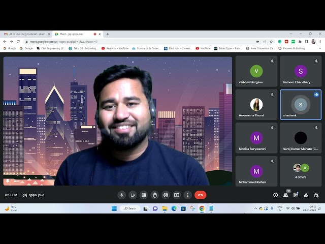The height and width of the screenshot is (244, 325).
Task: Open Standards & Codes bookmark
Action: (146, 48)
